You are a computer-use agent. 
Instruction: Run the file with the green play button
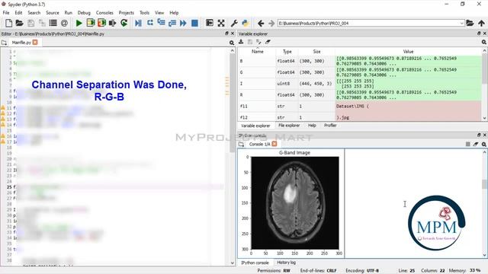(x=79, y=23)
